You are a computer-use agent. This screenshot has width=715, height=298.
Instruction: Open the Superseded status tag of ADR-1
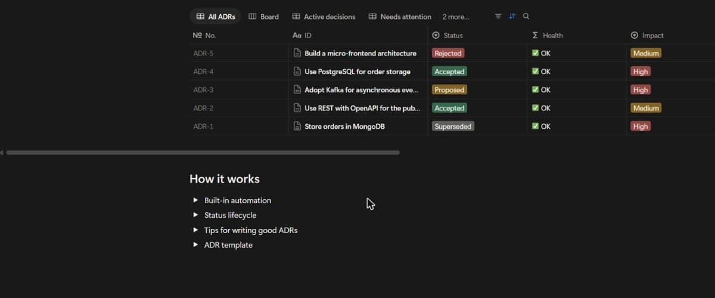pyautogui.click(x=453, y=126)
